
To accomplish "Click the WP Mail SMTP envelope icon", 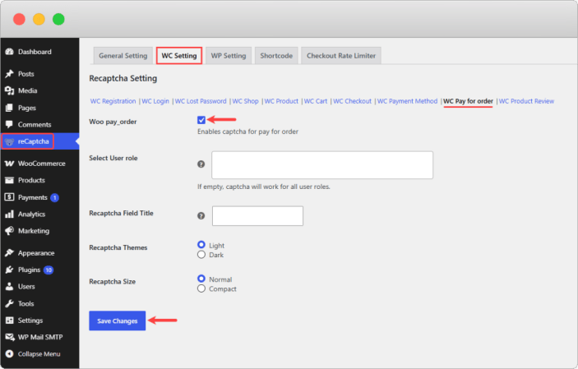I will click(x=10, y=337).
